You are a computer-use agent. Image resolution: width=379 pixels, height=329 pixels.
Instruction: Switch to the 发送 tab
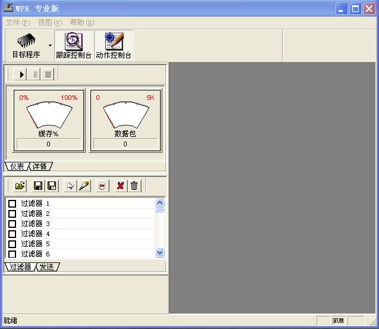pos(47,267)
